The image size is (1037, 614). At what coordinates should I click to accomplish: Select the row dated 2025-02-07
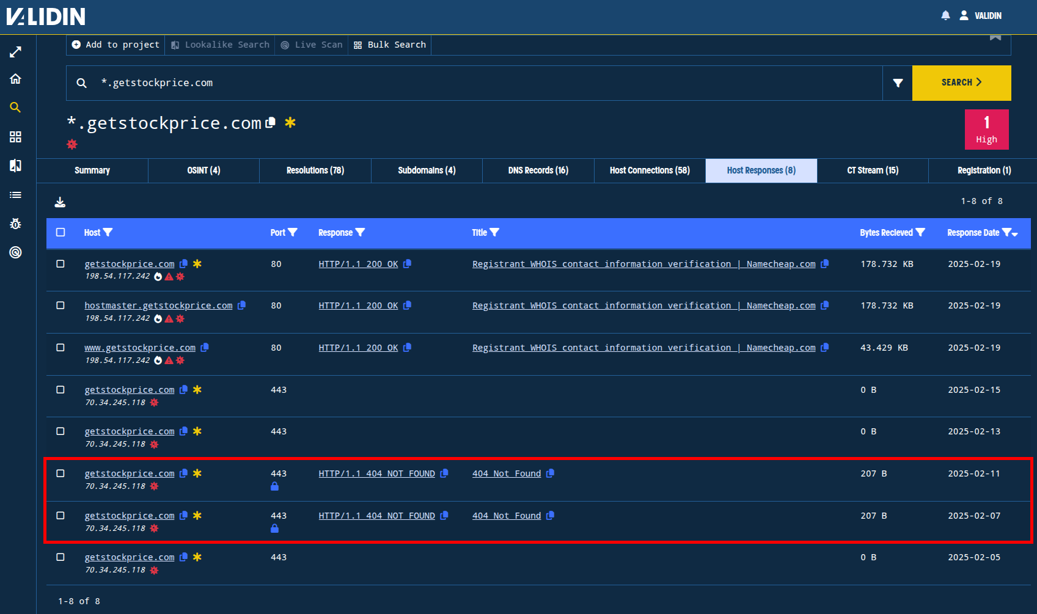60,516
